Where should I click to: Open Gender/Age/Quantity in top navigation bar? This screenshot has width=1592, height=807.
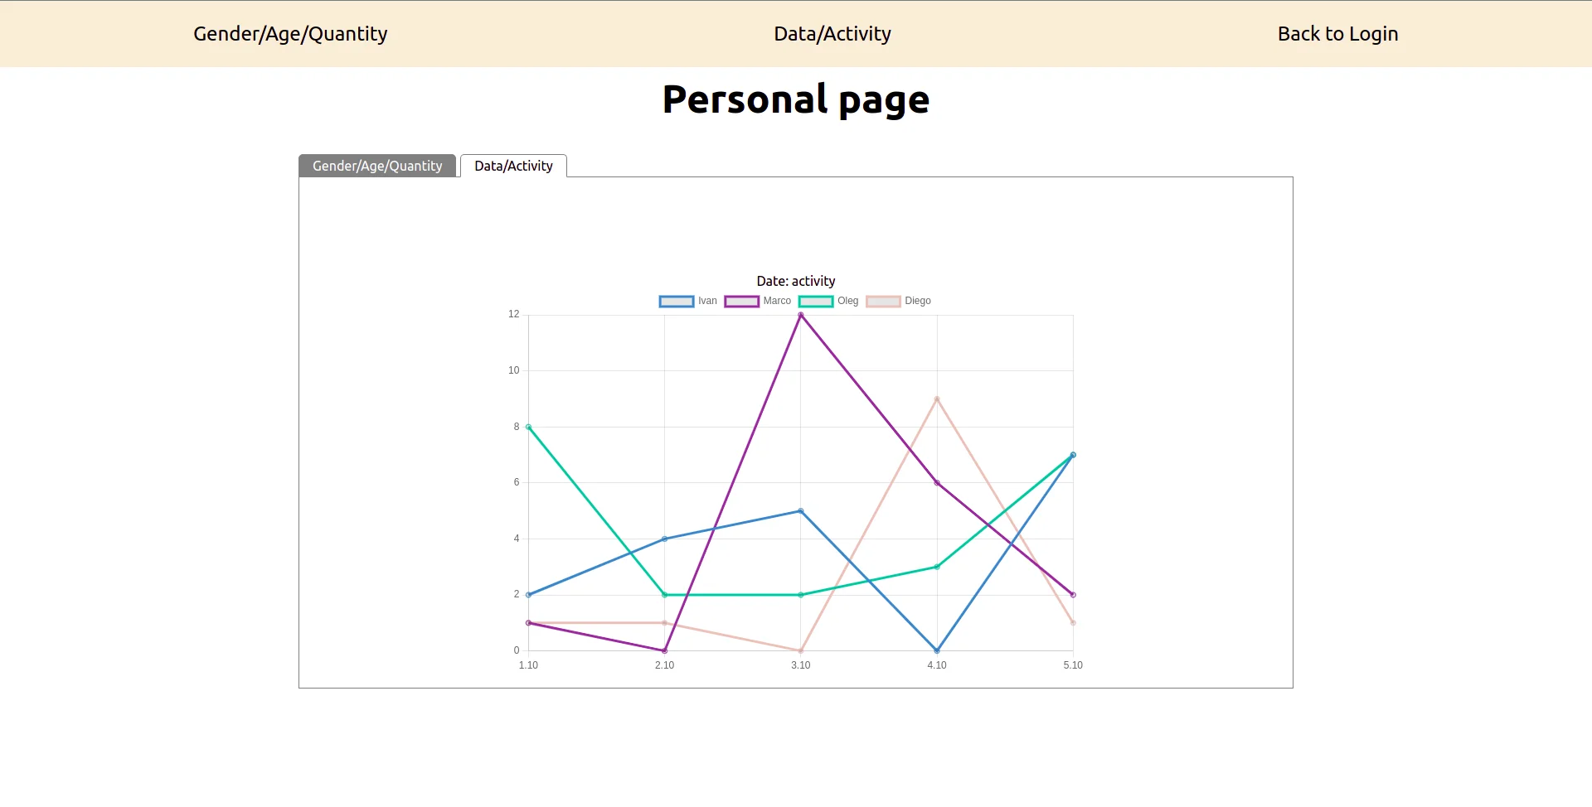(x=290, y=34)
